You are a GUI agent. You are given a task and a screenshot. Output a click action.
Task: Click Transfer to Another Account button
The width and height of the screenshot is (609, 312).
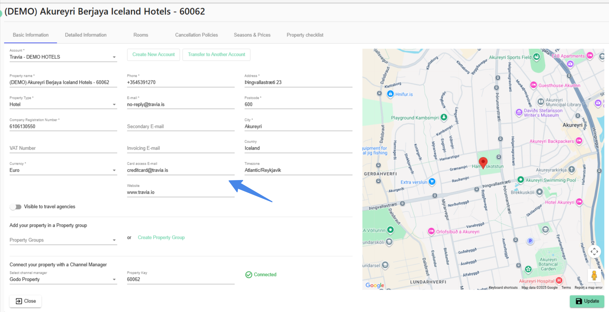point(217,54)
